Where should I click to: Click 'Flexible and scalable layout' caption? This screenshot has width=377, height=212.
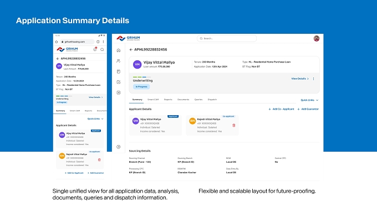pyautogui.click(x=257, y=192)
